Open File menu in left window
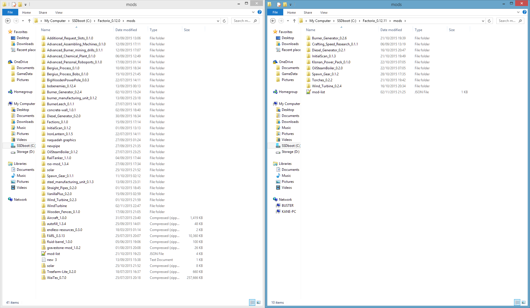Screen dimensions: 530x308 coord(10,12)
